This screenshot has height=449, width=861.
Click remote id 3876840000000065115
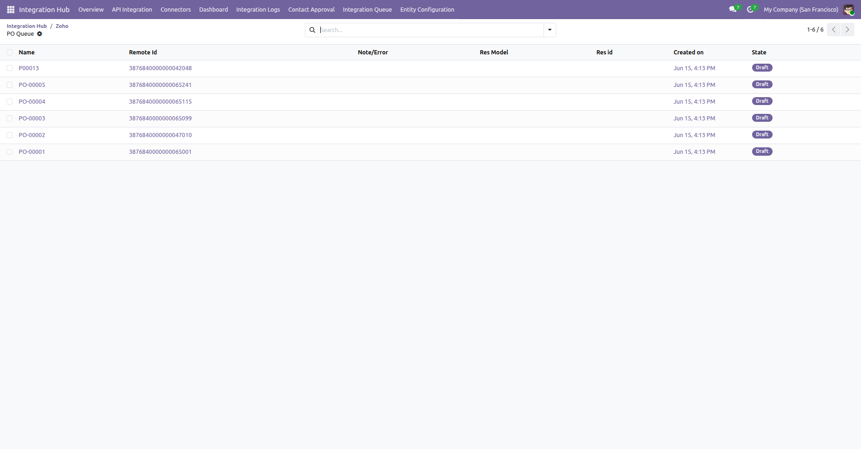coord(160,102)
